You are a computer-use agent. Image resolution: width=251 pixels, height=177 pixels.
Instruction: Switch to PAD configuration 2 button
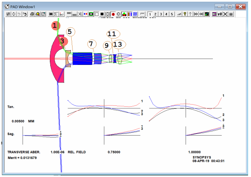coord(155,14)
